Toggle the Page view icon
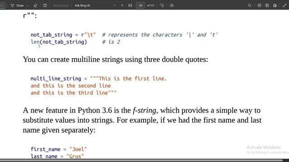 (x=172, y=5)
